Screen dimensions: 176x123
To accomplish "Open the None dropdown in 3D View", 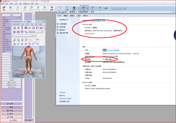I will pyautogui.click(x=32, y=40).
